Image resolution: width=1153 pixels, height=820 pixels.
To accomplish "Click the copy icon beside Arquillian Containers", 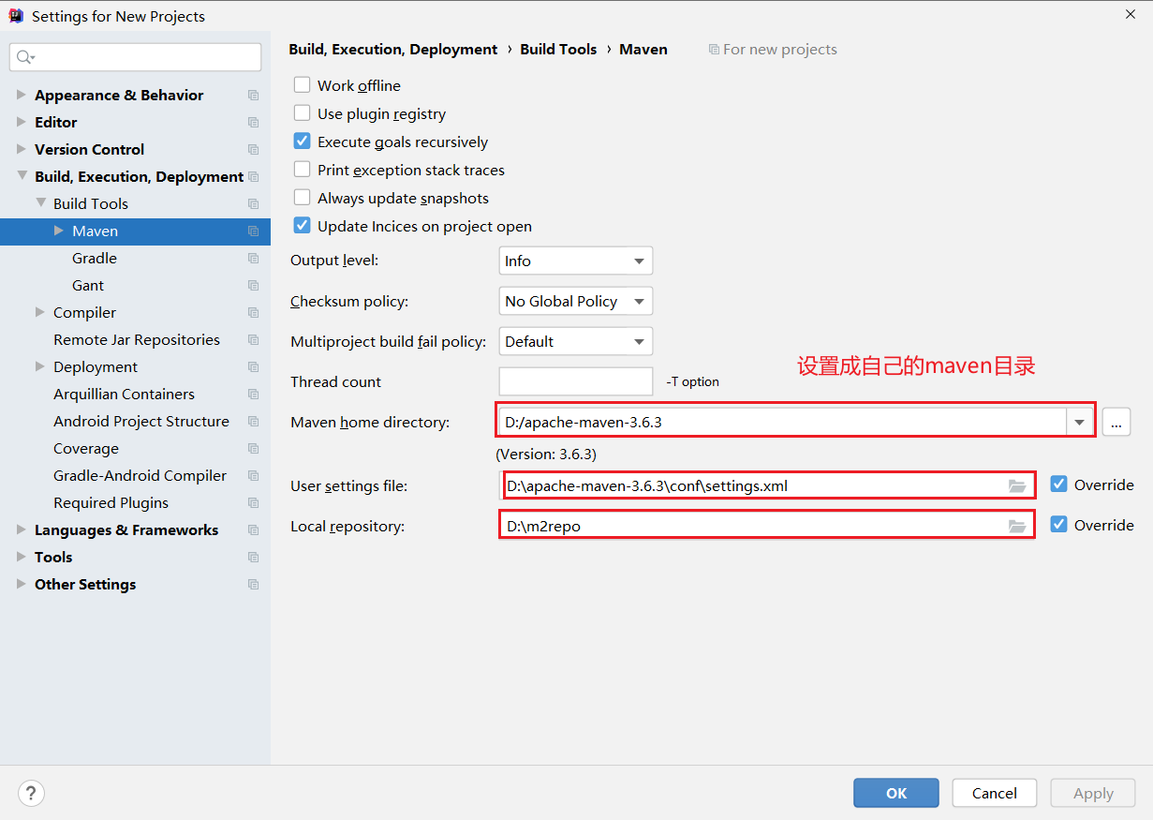I will tap(253, 394).
